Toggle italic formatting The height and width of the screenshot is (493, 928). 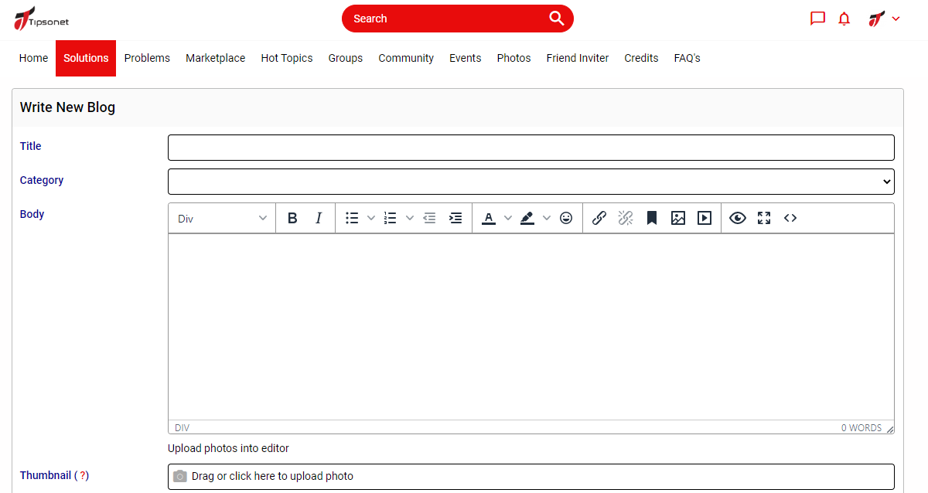pos(319,218)
